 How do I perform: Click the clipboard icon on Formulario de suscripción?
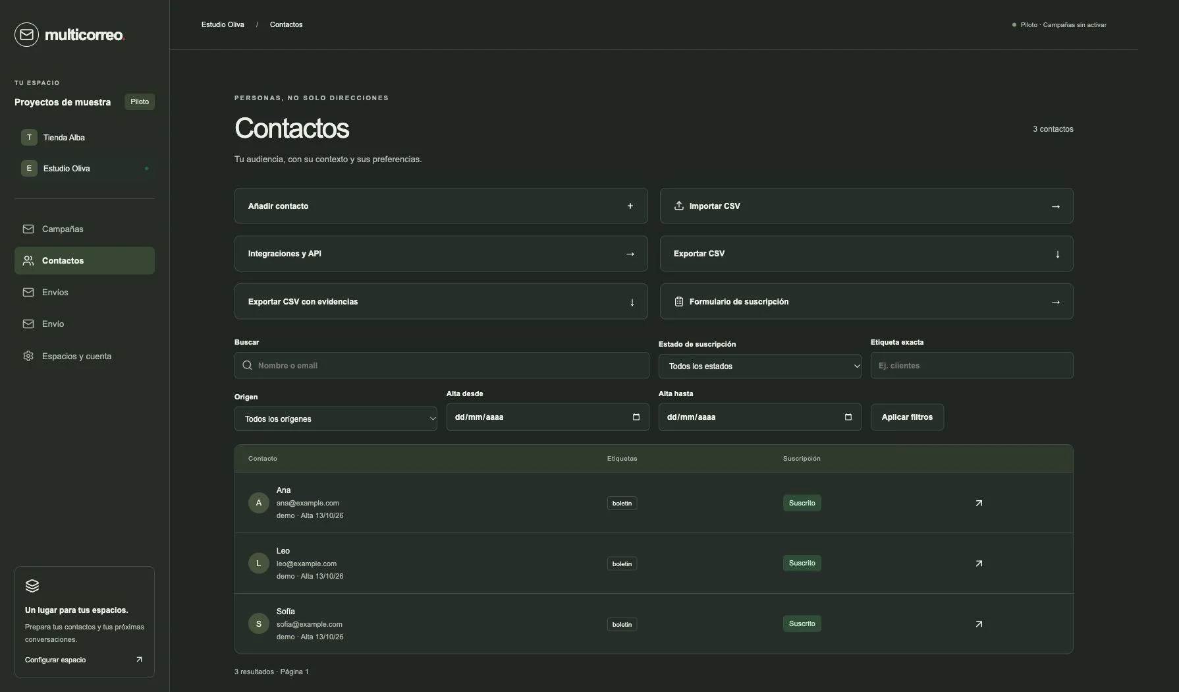679,301
